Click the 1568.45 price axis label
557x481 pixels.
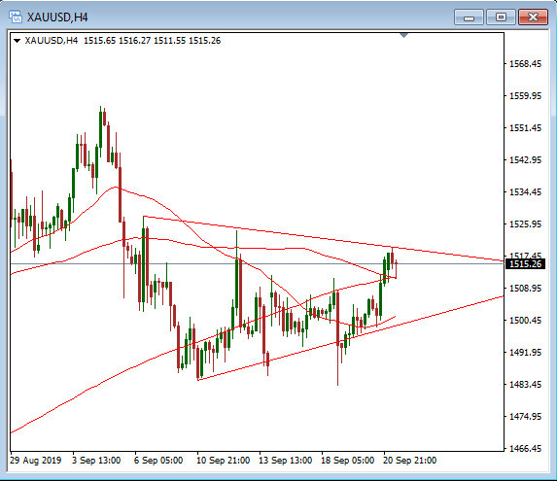click(525, 64)
